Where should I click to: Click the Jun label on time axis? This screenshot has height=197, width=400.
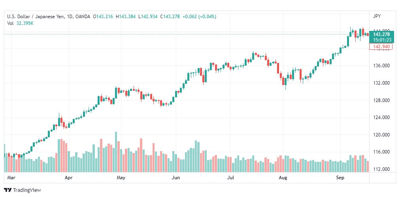[x=176, y=178]
